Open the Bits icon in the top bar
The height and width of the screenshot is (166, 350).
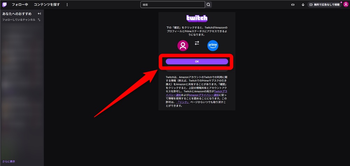pos(303,5)
